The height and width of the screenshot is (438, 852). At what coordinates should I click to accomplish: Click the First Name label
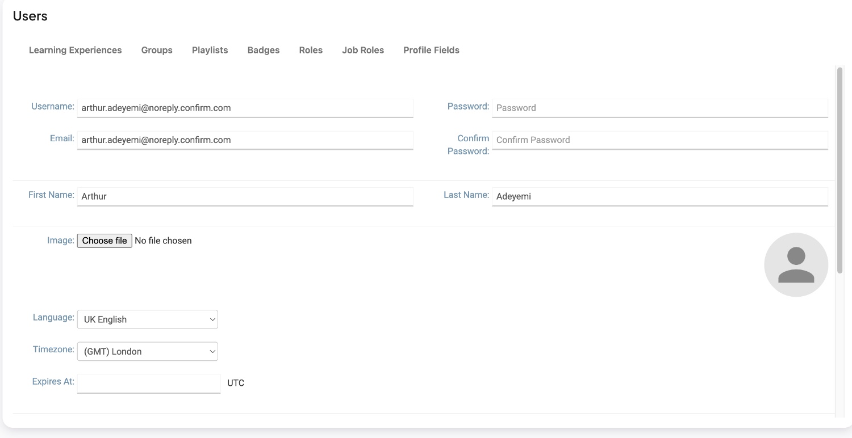point(51,195)
